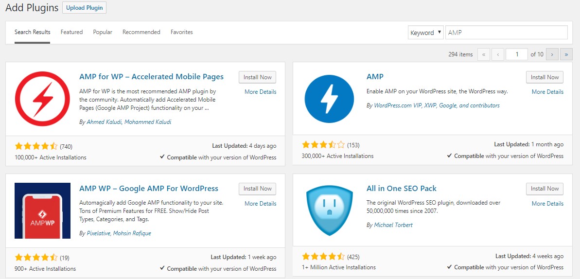Click the (740) rating count
Screen dimensions: 580x279
click(x=66, y=146)
